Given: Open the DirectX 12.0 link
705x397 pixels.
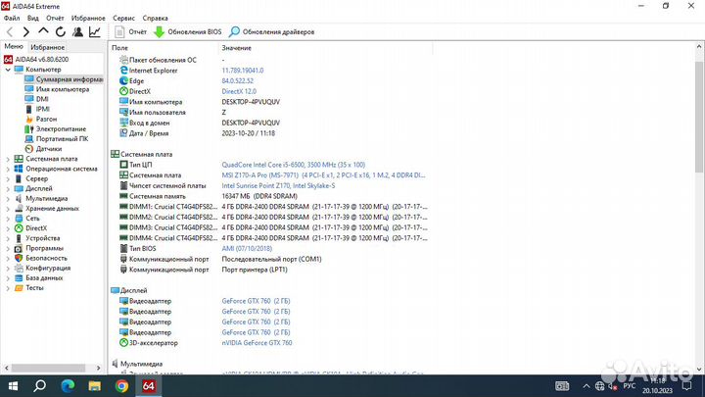Looking at the screenshot, I should pos(239,91).
